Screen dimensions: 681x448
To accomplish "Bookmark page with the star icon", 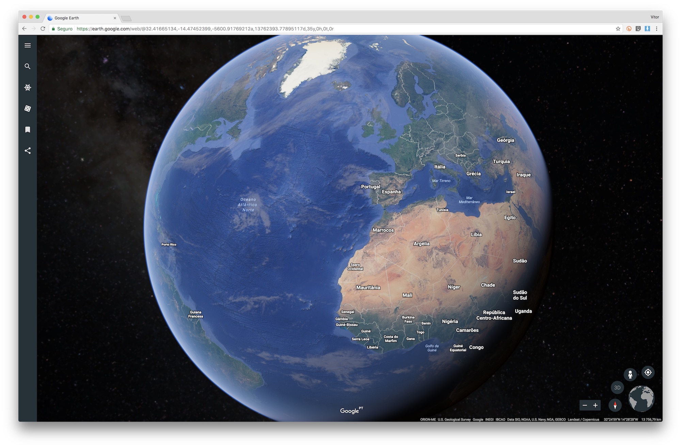I will (618, 29).
